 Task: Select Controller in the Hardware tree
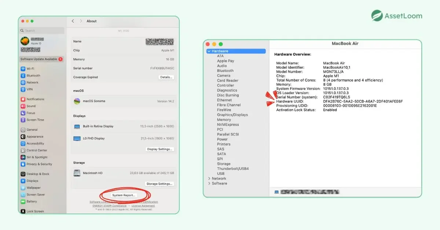click(225, 85)
